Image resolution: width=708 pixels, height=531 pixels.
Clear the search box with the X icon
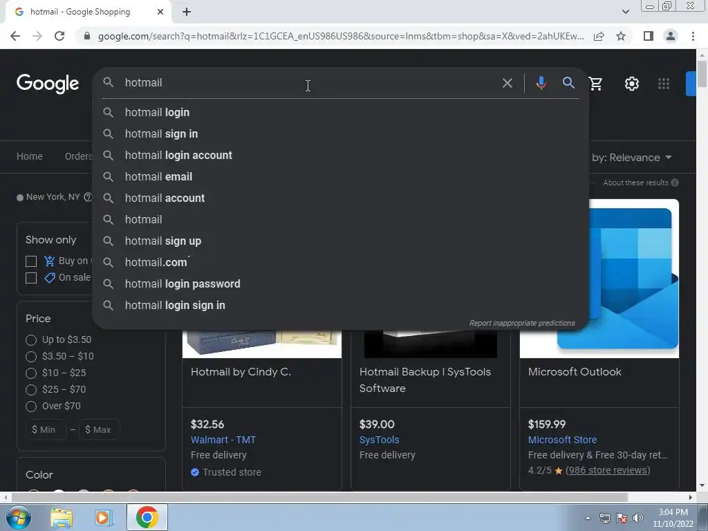pos(507,83)
